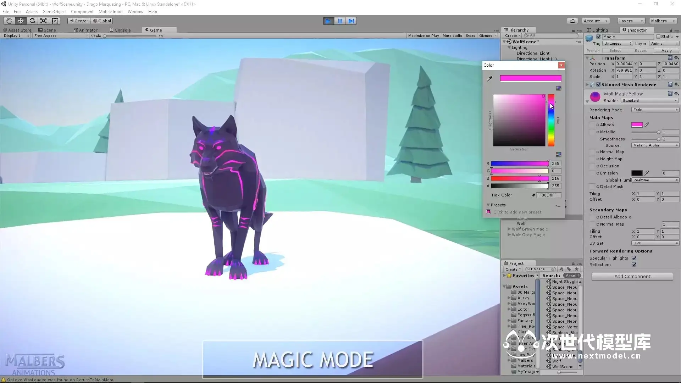
Task: Select the Move tool in toolbar
Action: (x=21, y=21)
